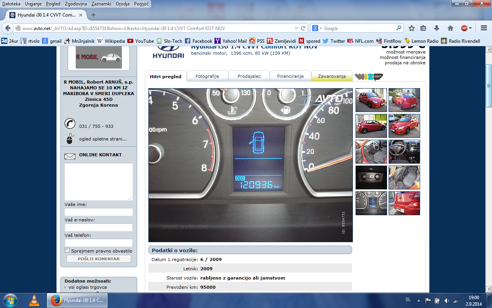Open the Yahoo! Mail bookmark
492x308 pixels.
[231, 41]
